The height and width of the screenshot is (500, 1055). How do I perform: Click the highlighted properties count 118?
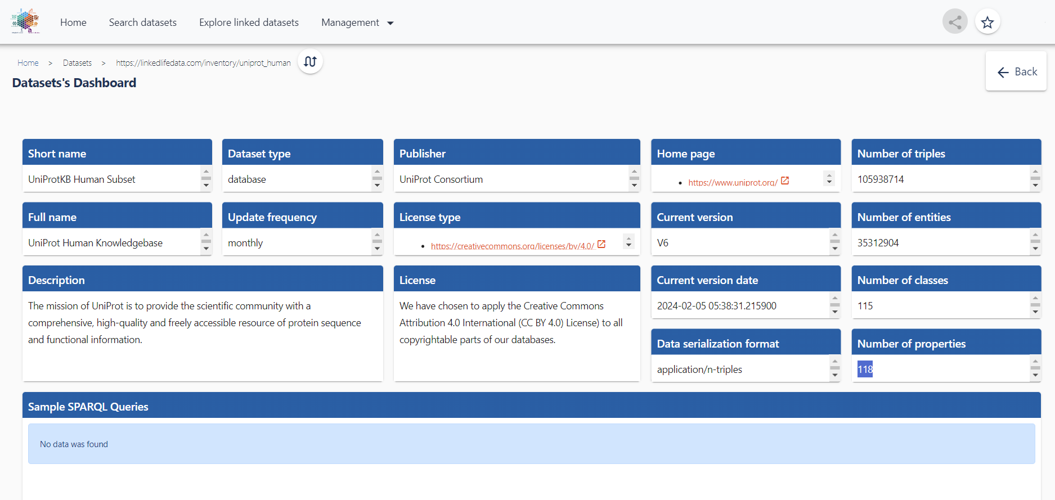(865, 370)
